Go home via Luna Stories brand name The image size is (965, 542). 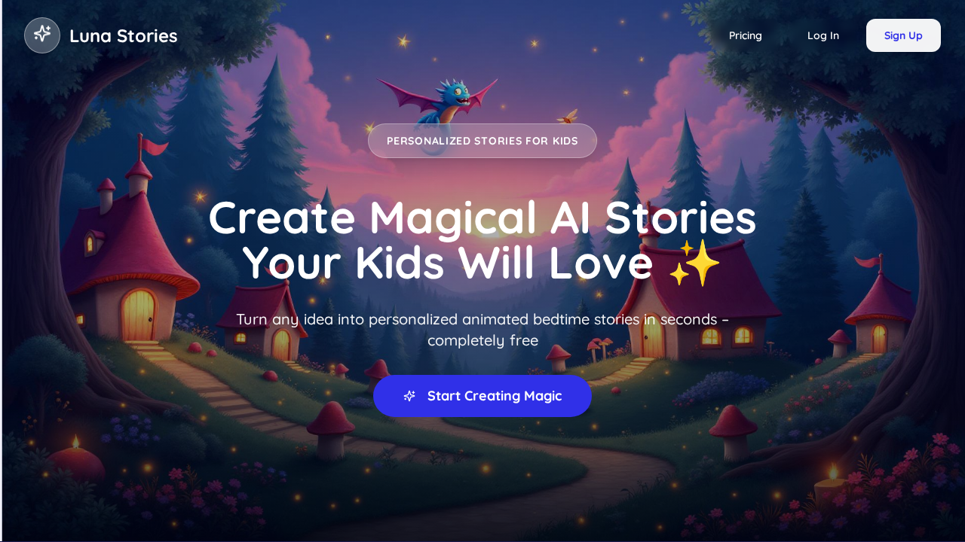point(124,35)
